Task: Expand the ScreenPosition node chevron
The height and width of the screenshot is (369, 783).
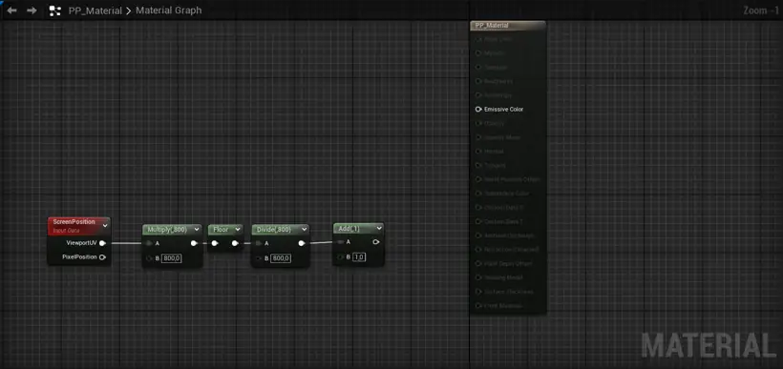Action: [x=105, y=225]
